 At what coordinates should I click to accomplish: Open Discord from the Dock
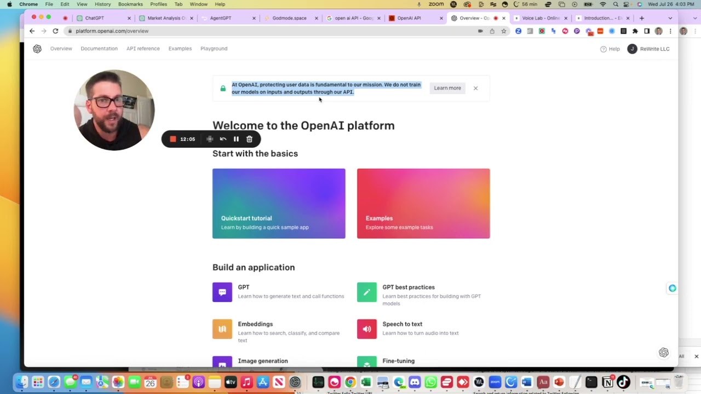[x=415, y=382]
